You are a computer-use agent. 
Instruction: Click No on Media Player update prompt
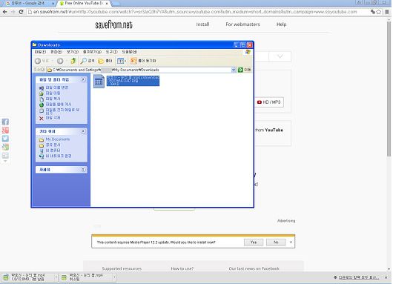click(x=276, y=242)
